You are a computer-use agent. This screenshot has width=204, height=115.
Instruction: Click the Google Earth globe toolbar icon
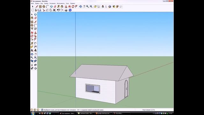[x=110, y=6]
